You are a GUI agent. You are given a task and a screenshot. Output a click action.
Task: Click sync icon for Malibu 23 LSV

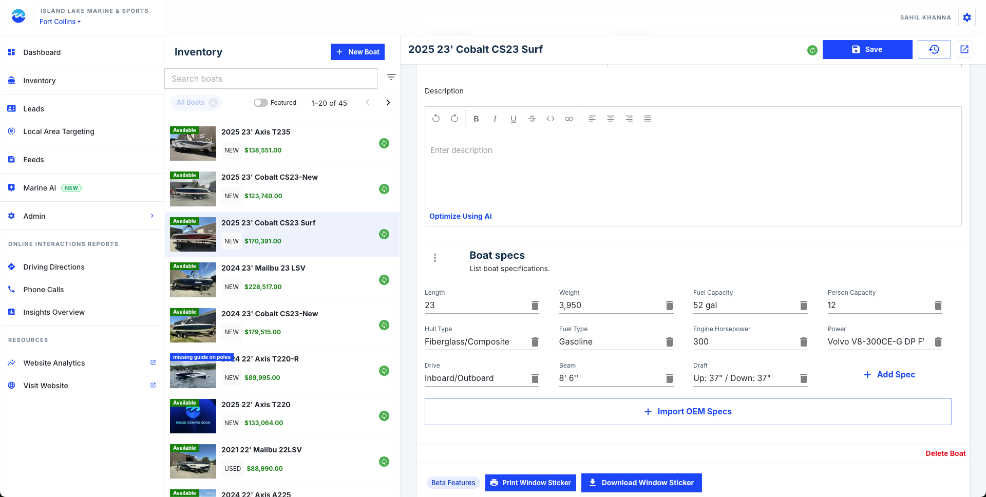384,280
